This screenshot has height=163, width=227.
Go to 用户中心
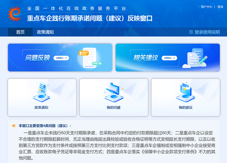click(x=206, y=7)
